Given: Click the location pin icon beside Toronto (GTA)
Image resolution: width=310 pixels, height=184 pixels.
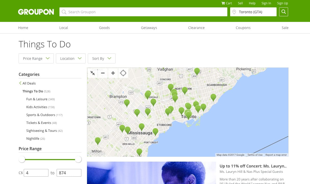Looking at the screenshot, I should pyautogui.click(x=234, y=12).
